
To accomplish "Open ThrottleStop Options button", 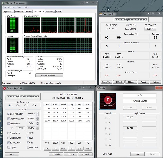I will coord(71,154).
